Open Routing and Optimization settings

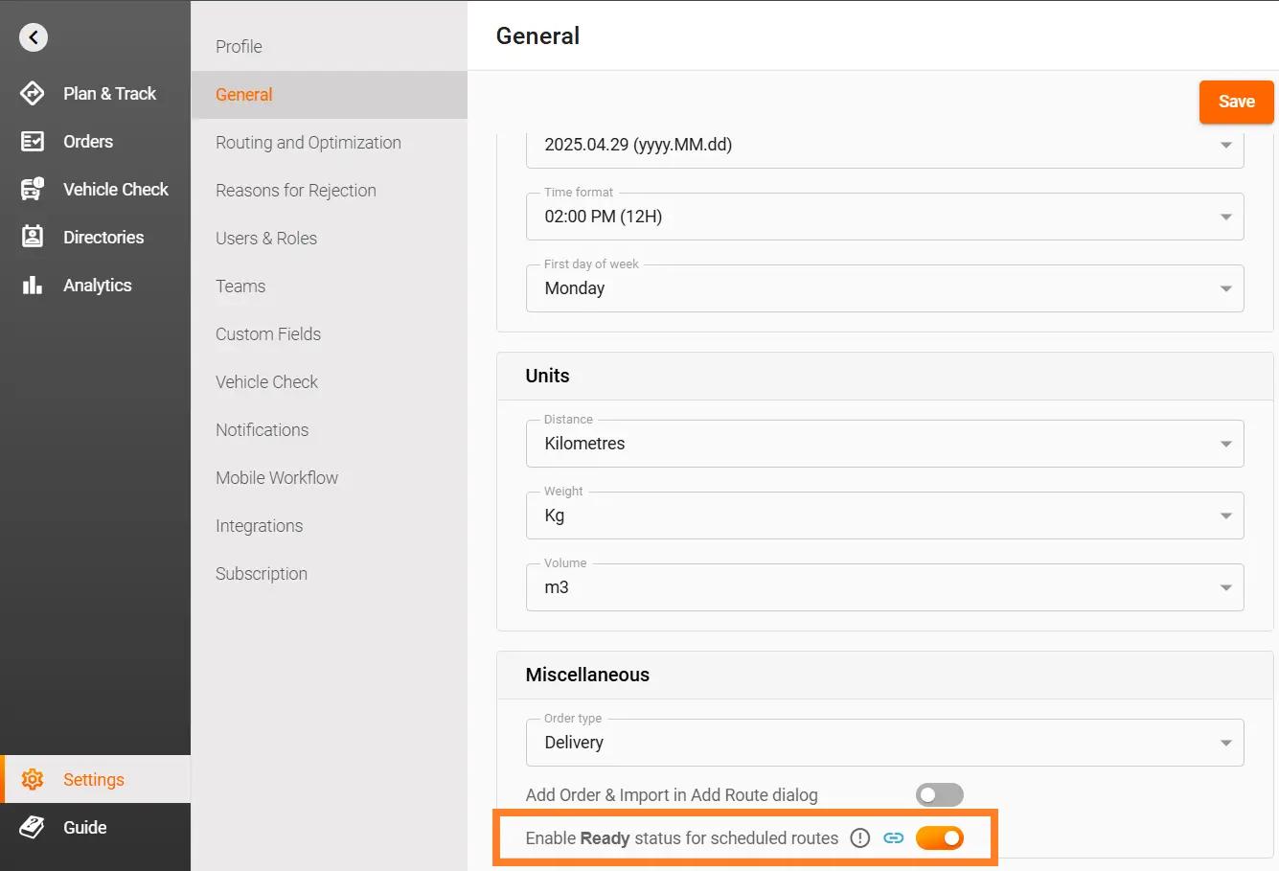click(x=308, y=143)
